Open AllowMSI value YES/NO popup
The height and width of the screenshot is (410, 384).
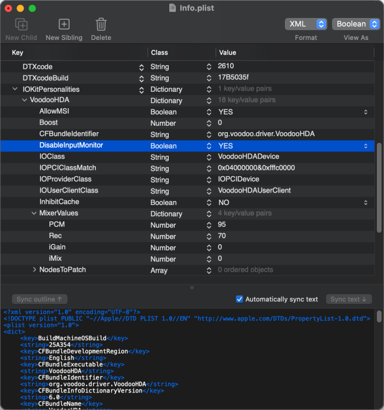366,112
